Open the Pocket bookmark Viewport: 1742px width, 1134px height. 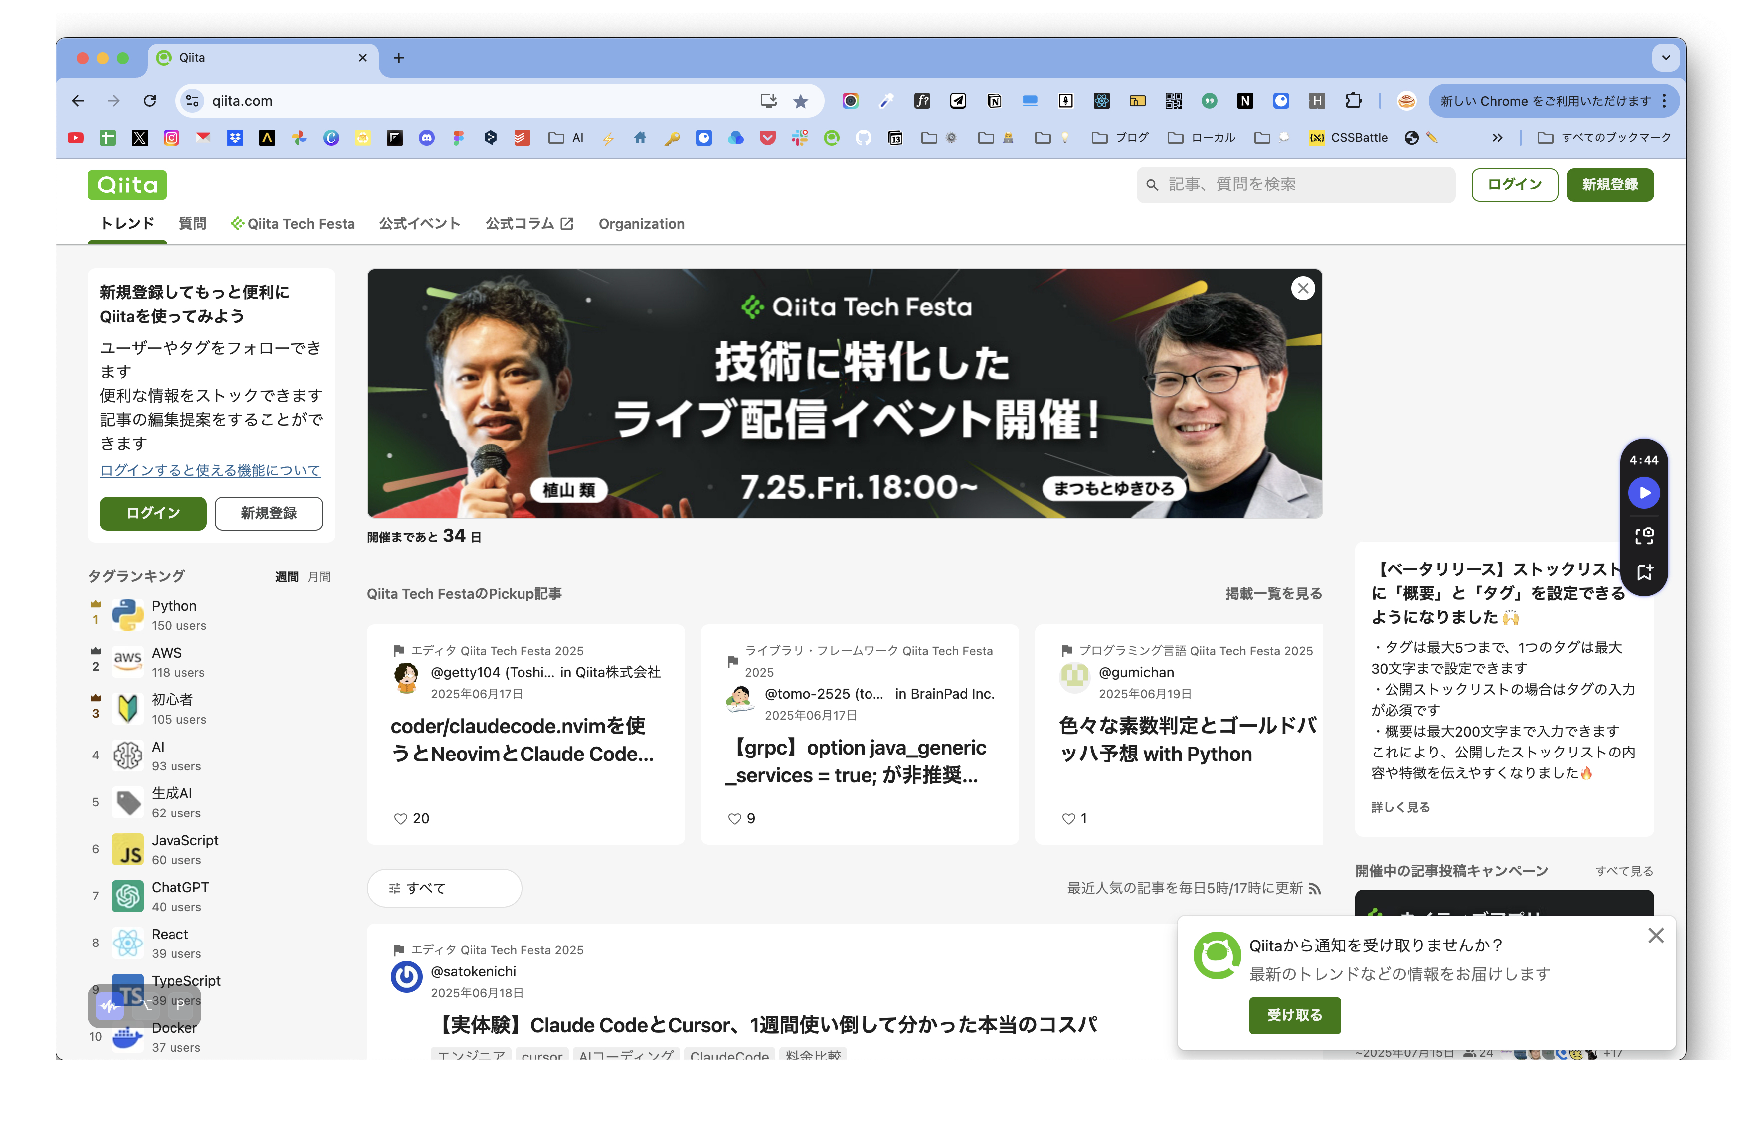[x=767, y=138]
